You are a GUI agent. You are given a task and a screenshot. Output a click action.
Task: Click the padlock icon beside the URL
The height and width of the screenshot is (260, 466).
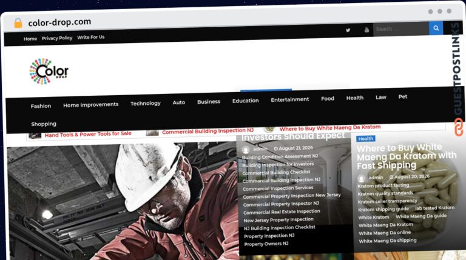point(18,23)
